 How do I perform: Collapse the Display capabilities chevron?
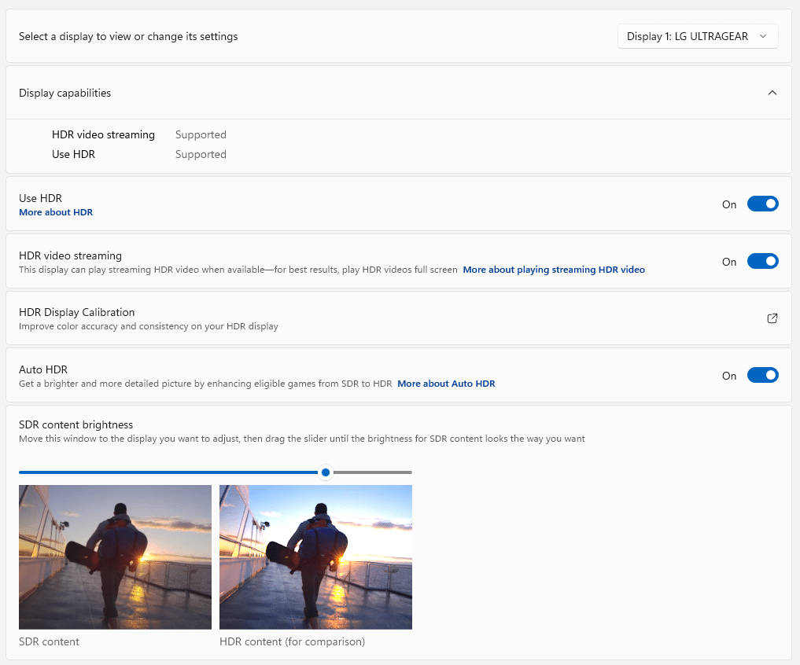(x=772, y=93)
